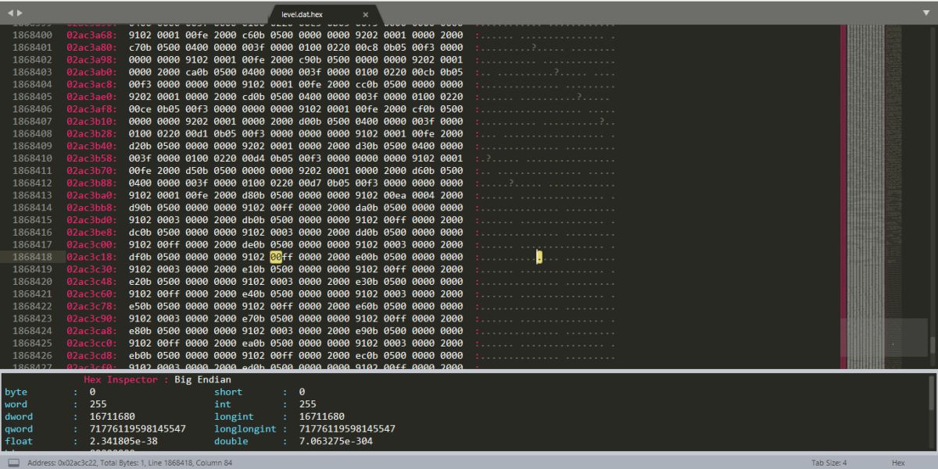Click the dword value 16711680

click(x=112, y=417)
